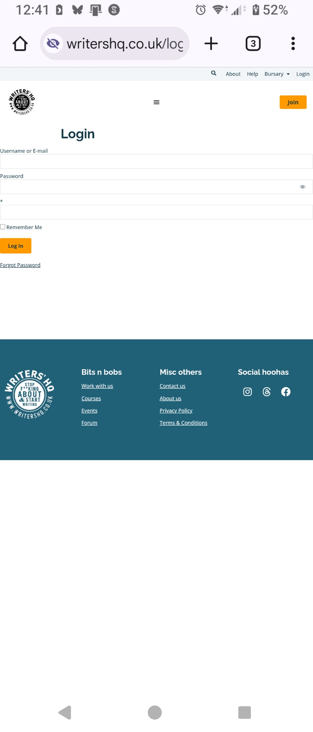313x732 pixels.
Task: Open the browser three-dot overflow menu
Action: point(293,44)
